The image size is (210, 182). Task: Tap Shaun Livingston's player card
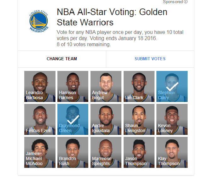139,119
